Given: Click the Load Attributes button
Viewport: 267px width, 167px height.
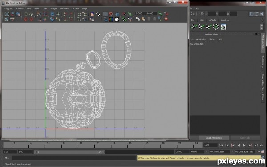Looking at the screenshot, I should click(214, 138).
